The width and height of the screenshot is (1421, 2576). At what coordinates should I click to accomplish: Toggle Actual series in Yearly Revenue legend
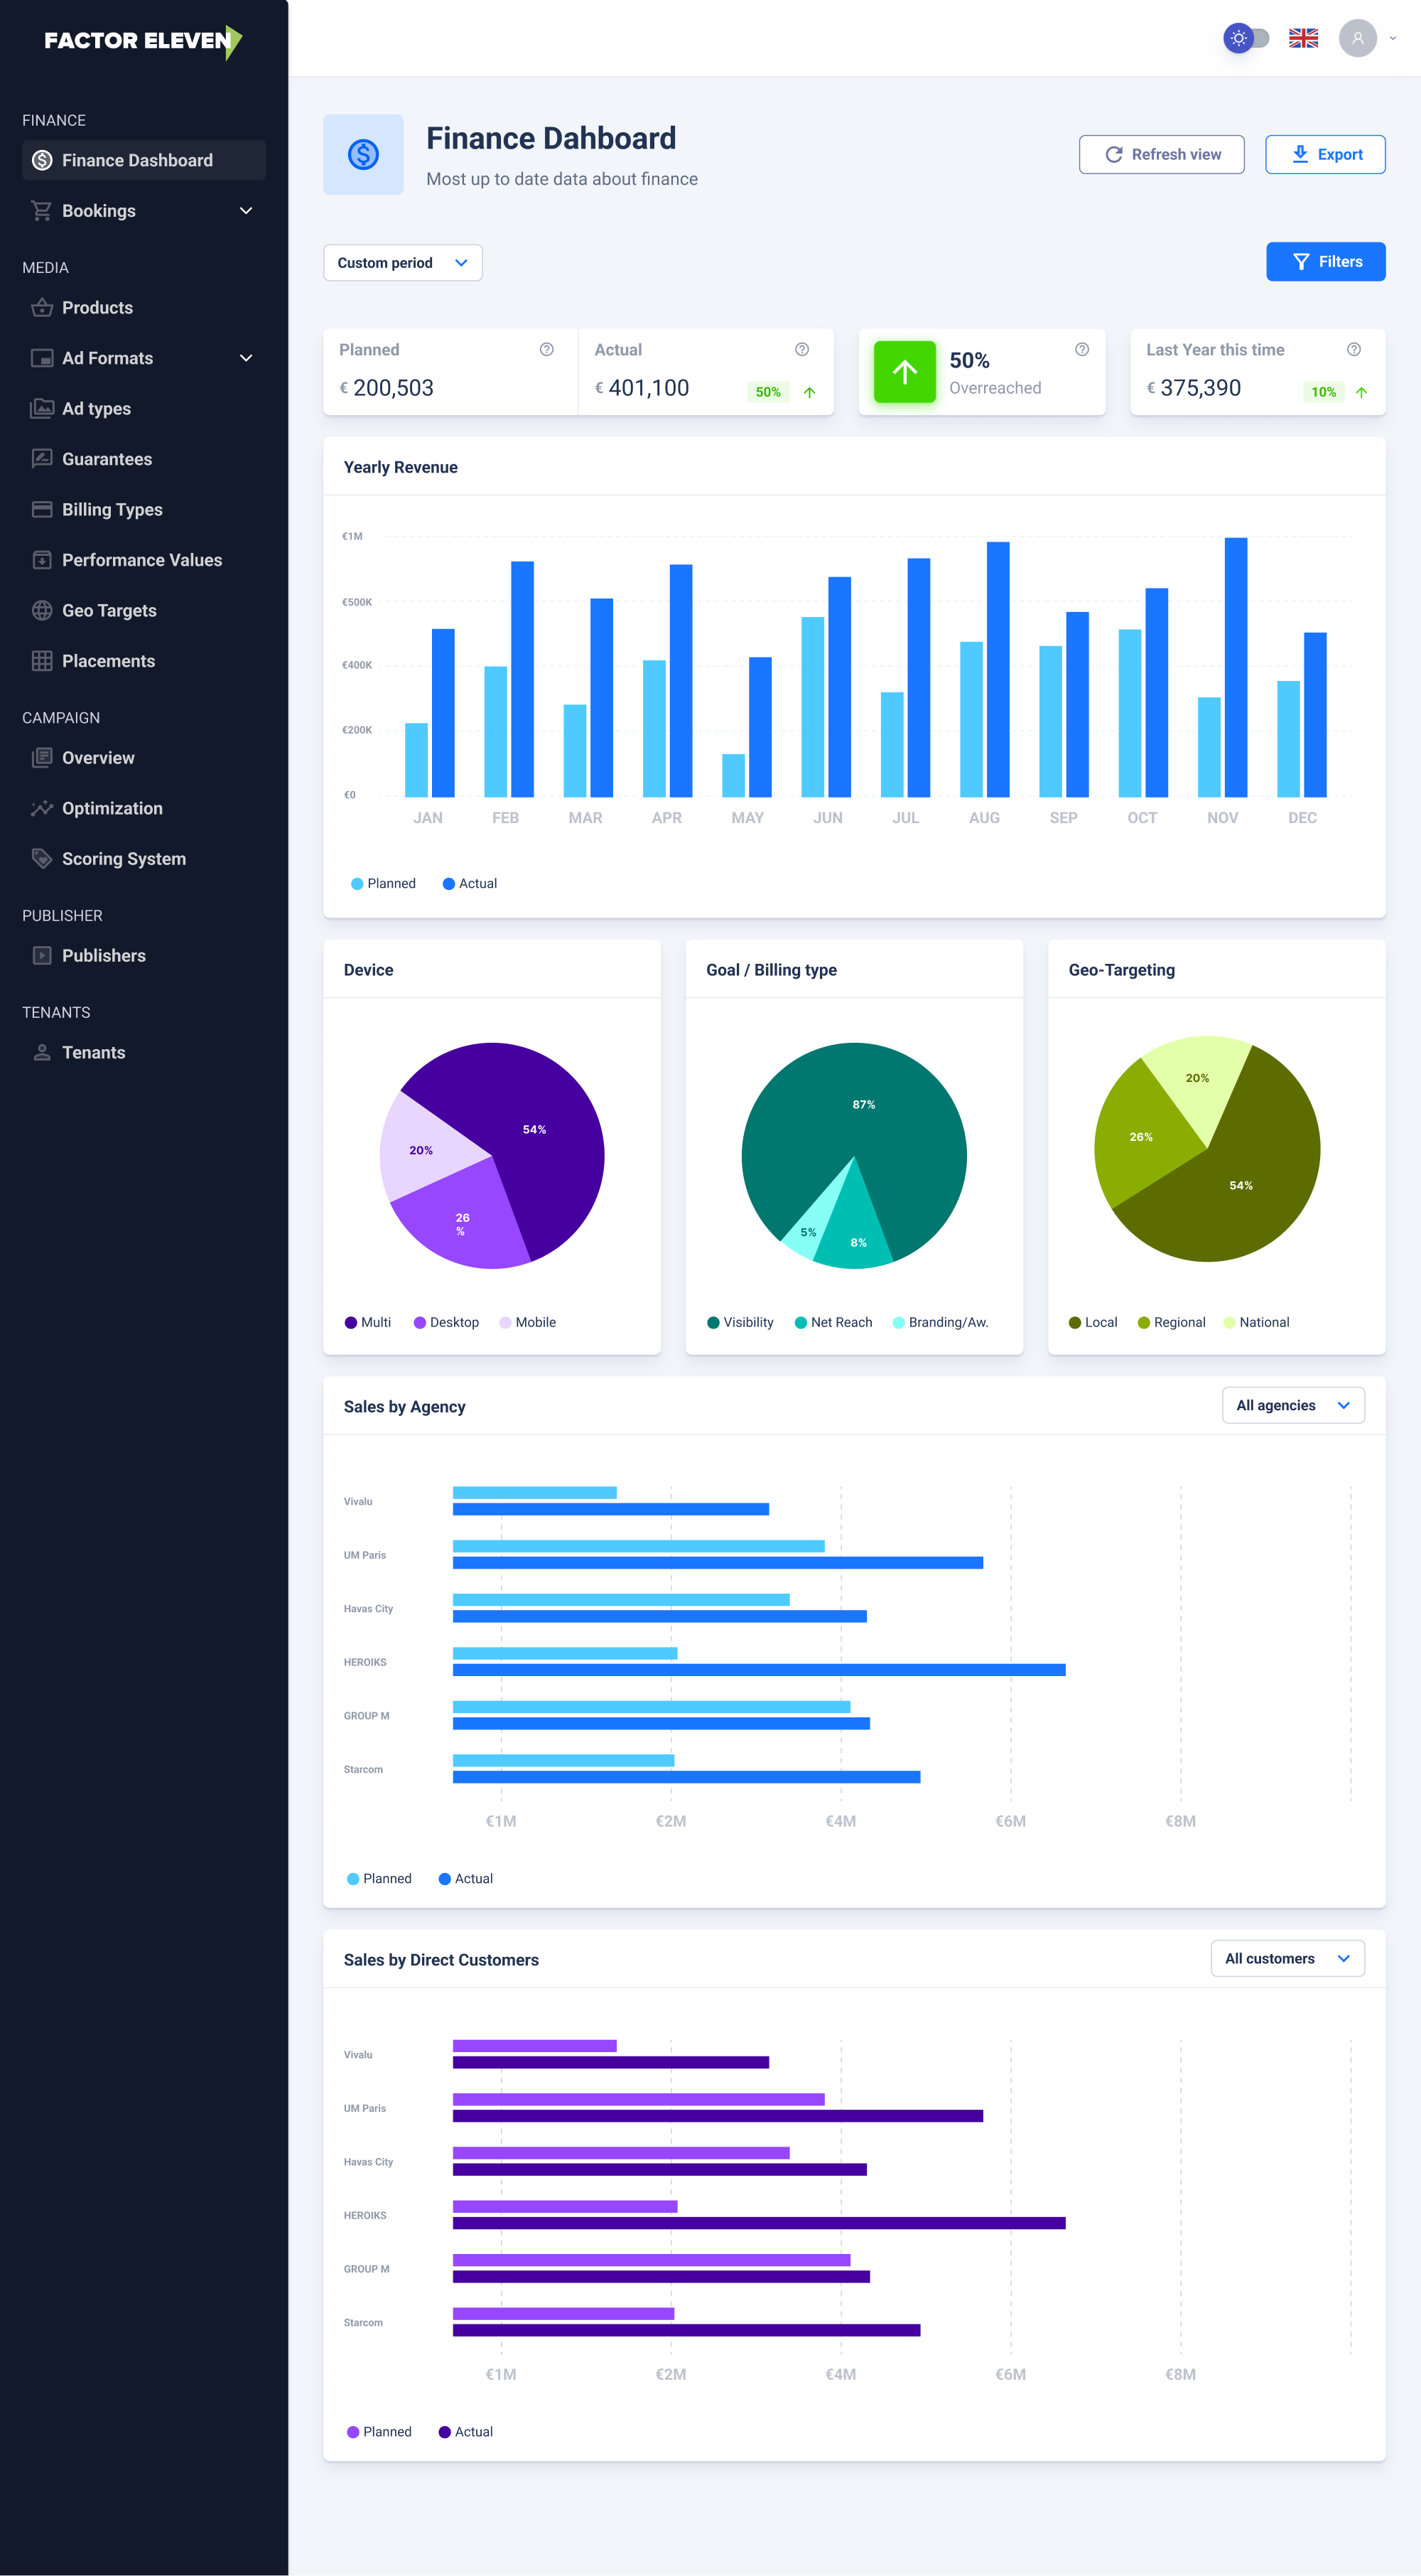pyautogui.click(x=470, y=884)
